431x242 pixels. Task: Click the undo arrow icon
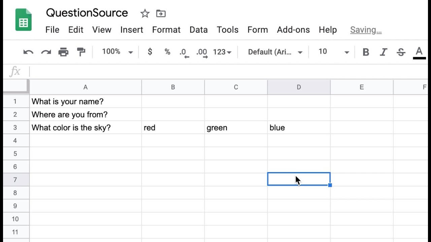pos(28,52)
